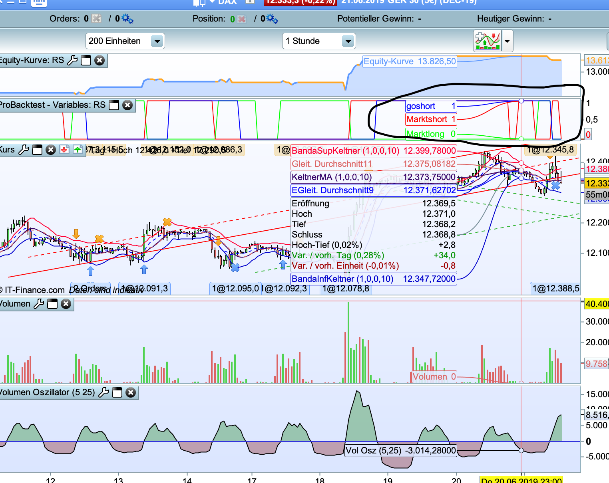Open Kurs chart wrench settings
609x483 pixels.
pyautogui.click(x=24, y=150)
